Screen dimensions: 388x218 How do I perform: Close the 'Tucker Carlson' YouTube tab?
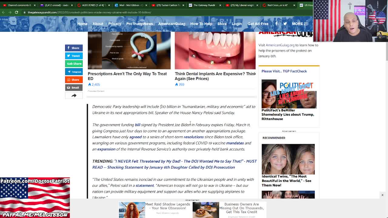pos(183,5)
